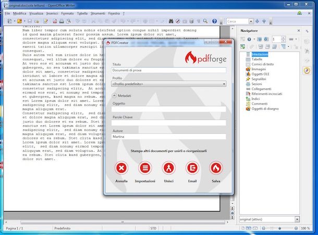The width and height of the screenshot is (318, 235).
Task: Select Riferimenti incrociati in Navigator tree
Action: click(x=267, y=94)
